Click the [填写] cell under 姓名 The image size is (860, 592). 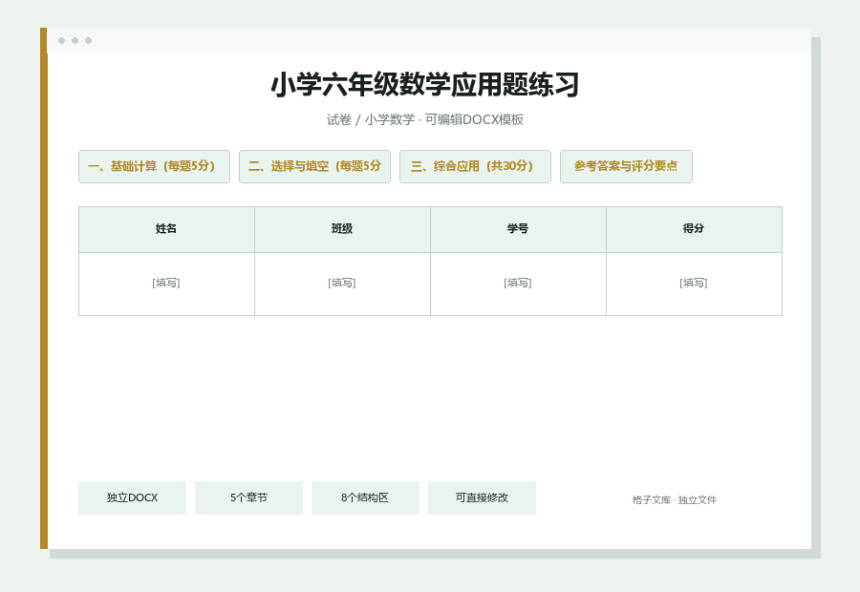click(166, 284)
